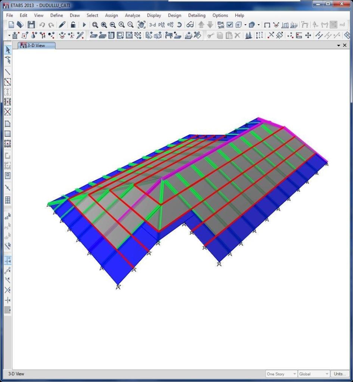Close the 3-D View panel
Image resolution: width=353 pixels, height=382 pixels.
coord(344,45)
